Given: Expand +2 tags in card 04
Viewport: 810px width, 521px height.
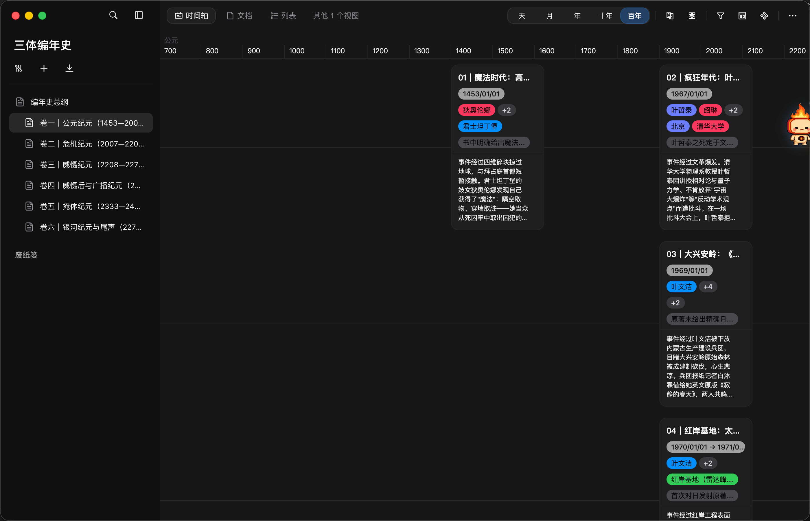Looking at the screenshot, I should tap(708, 463).
